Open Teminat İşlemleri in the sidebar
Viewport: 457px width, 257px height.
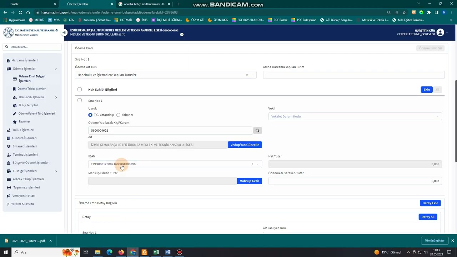pyautogui.click(x=25, y=155)
